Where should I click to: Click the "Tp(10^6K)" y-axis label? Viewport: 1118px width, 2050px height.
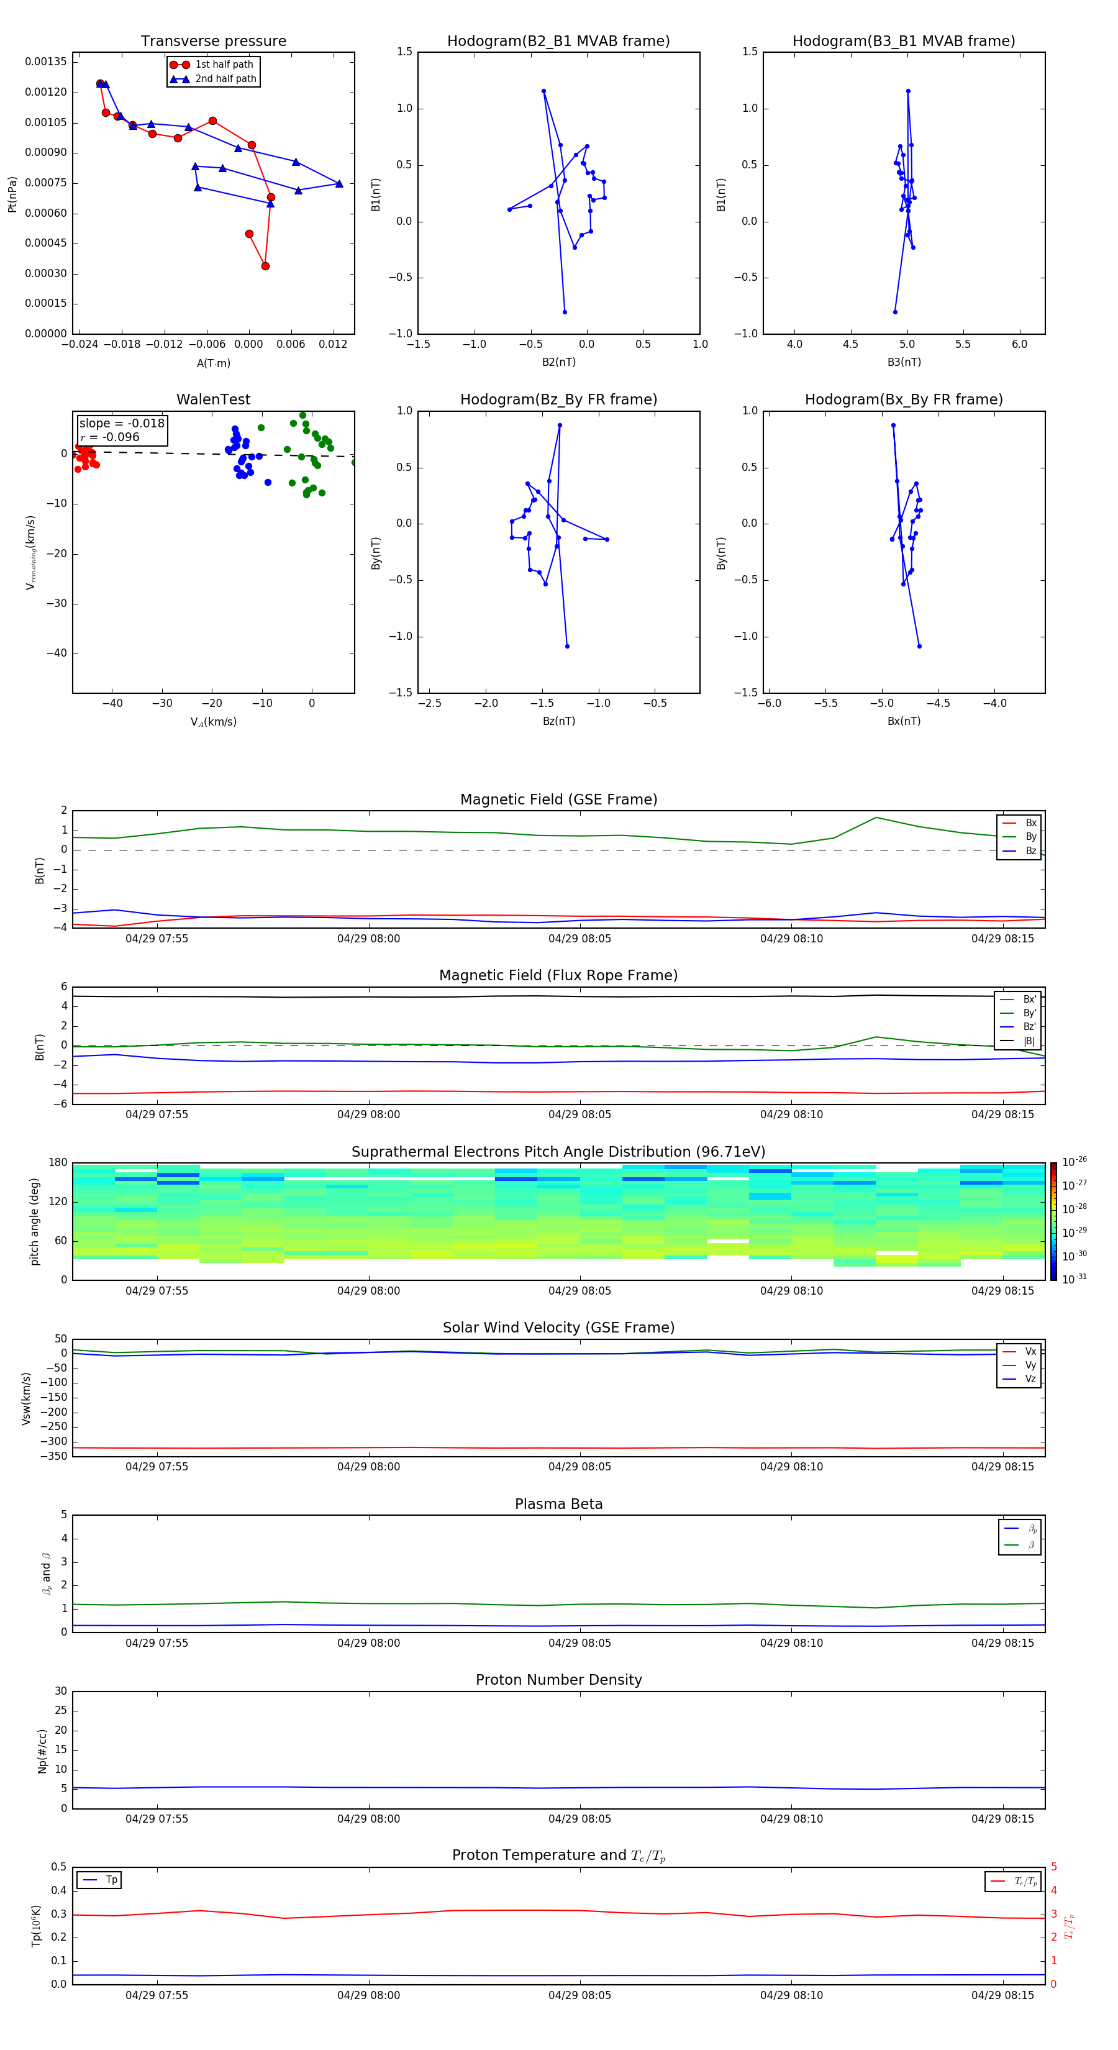point(37,1926)
